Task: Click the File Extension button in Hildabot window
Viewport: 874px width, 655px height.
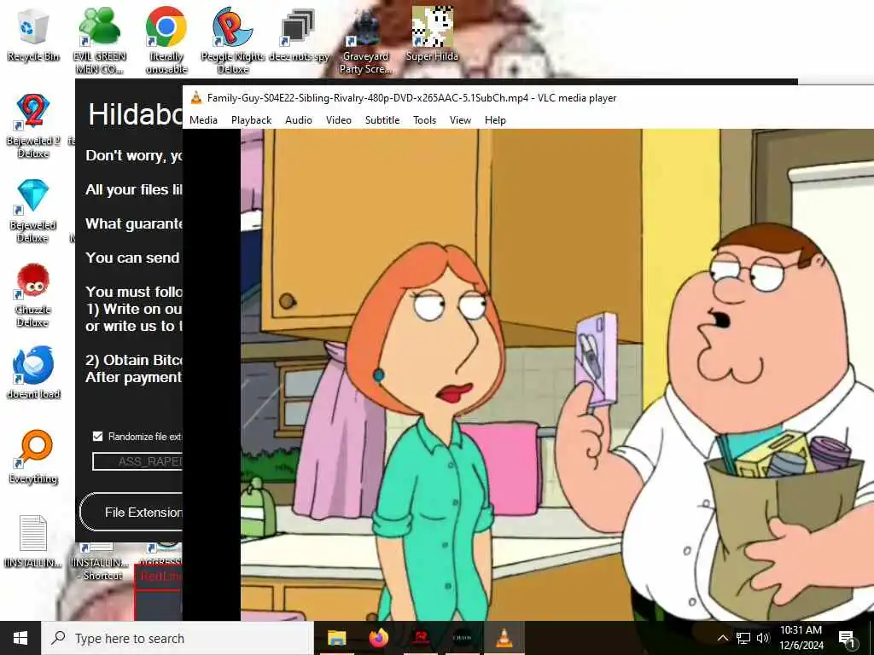Action: pyautogui.click(x=131, y=512)
